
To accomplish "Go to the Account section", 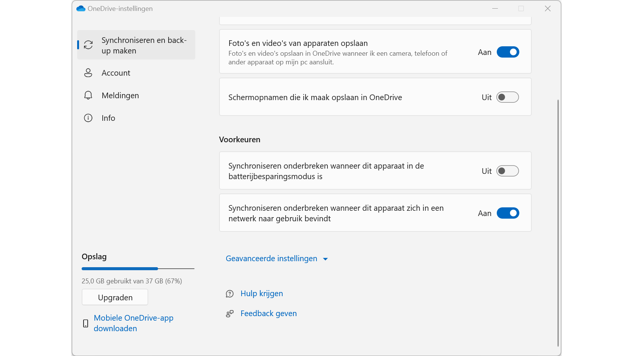I will point(136,73).
